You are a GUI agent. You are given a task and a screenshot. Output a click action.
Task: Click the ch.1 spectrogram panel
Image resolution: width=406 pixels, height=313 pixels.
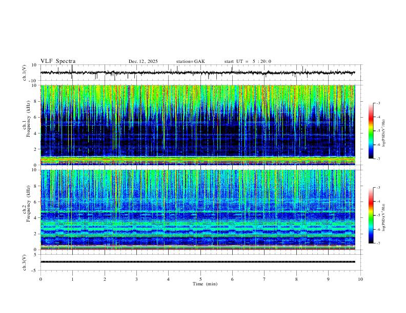point(198,125)
